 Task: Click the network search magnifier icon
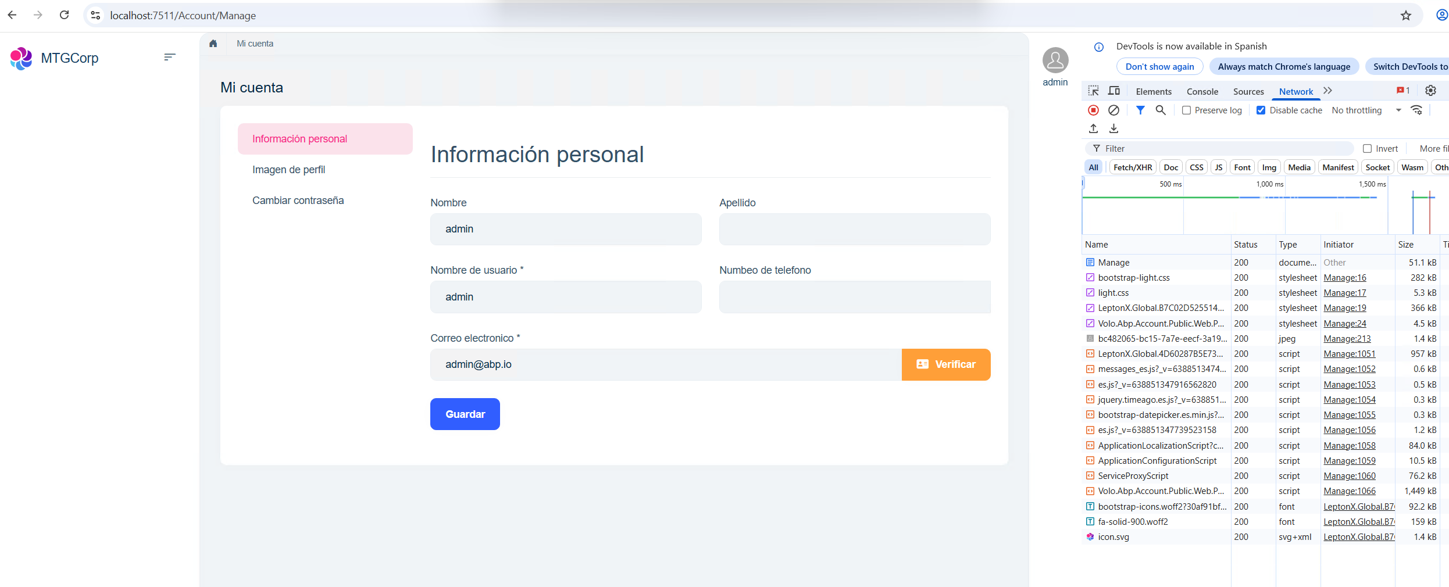point(1161,110)
